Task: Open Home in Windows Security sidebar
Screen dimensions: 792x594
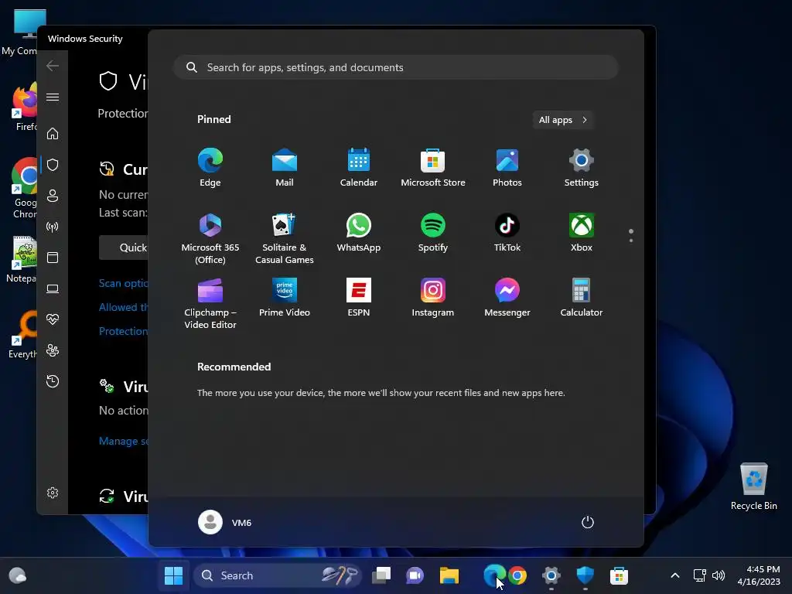Action: pyautogui.click(x=53, y=134)
